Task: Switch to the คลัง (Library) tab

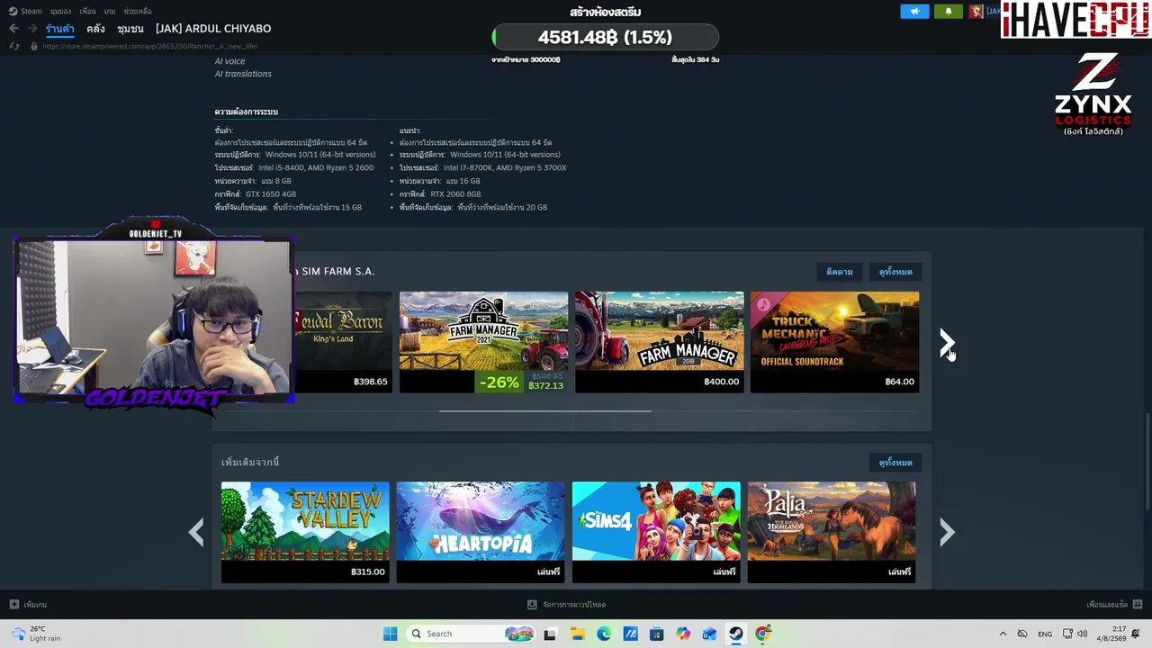Action: coord(95,29)
